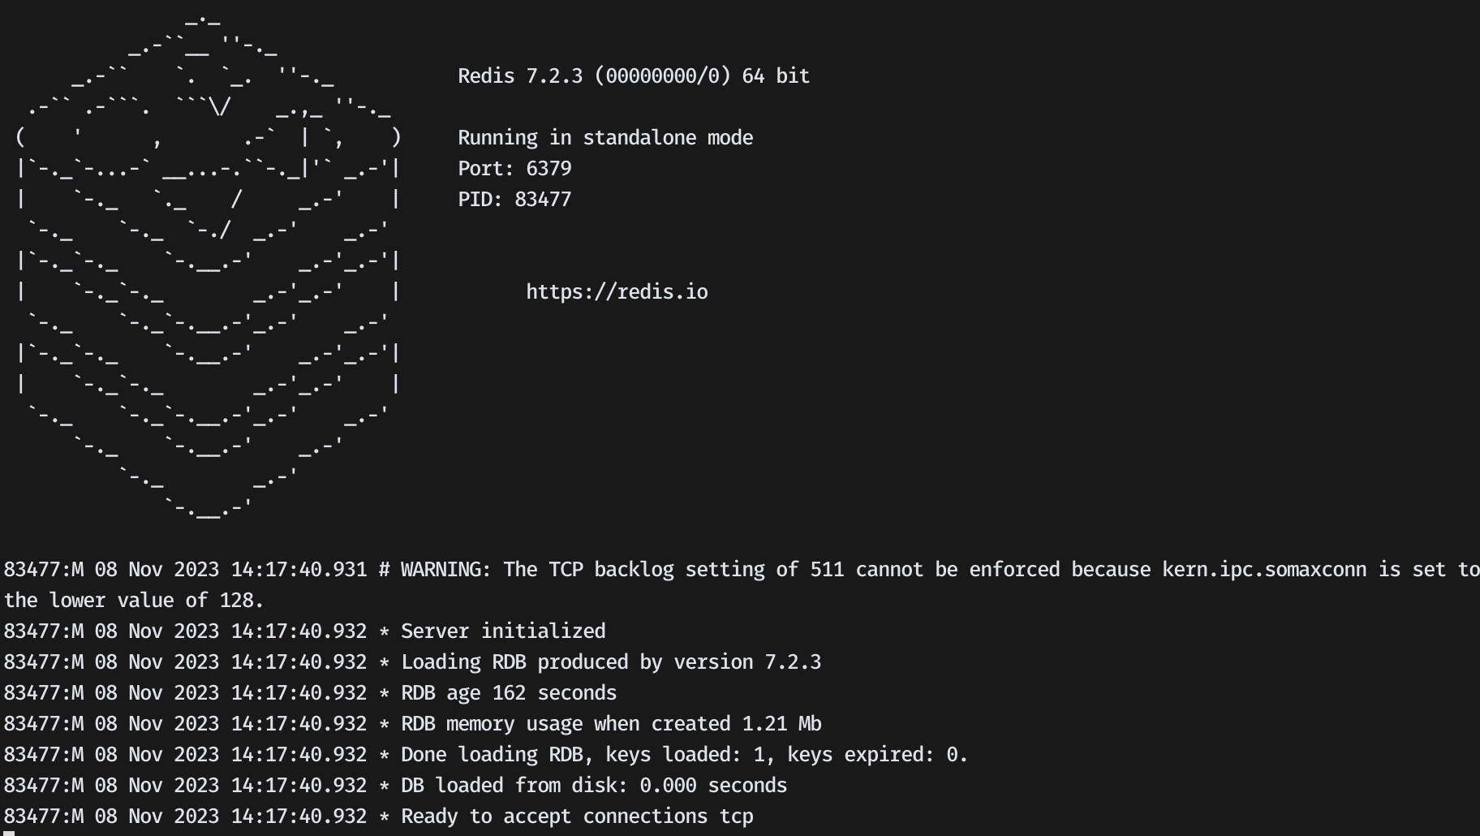Click the 'Port: 6379' line

(514, 169)
